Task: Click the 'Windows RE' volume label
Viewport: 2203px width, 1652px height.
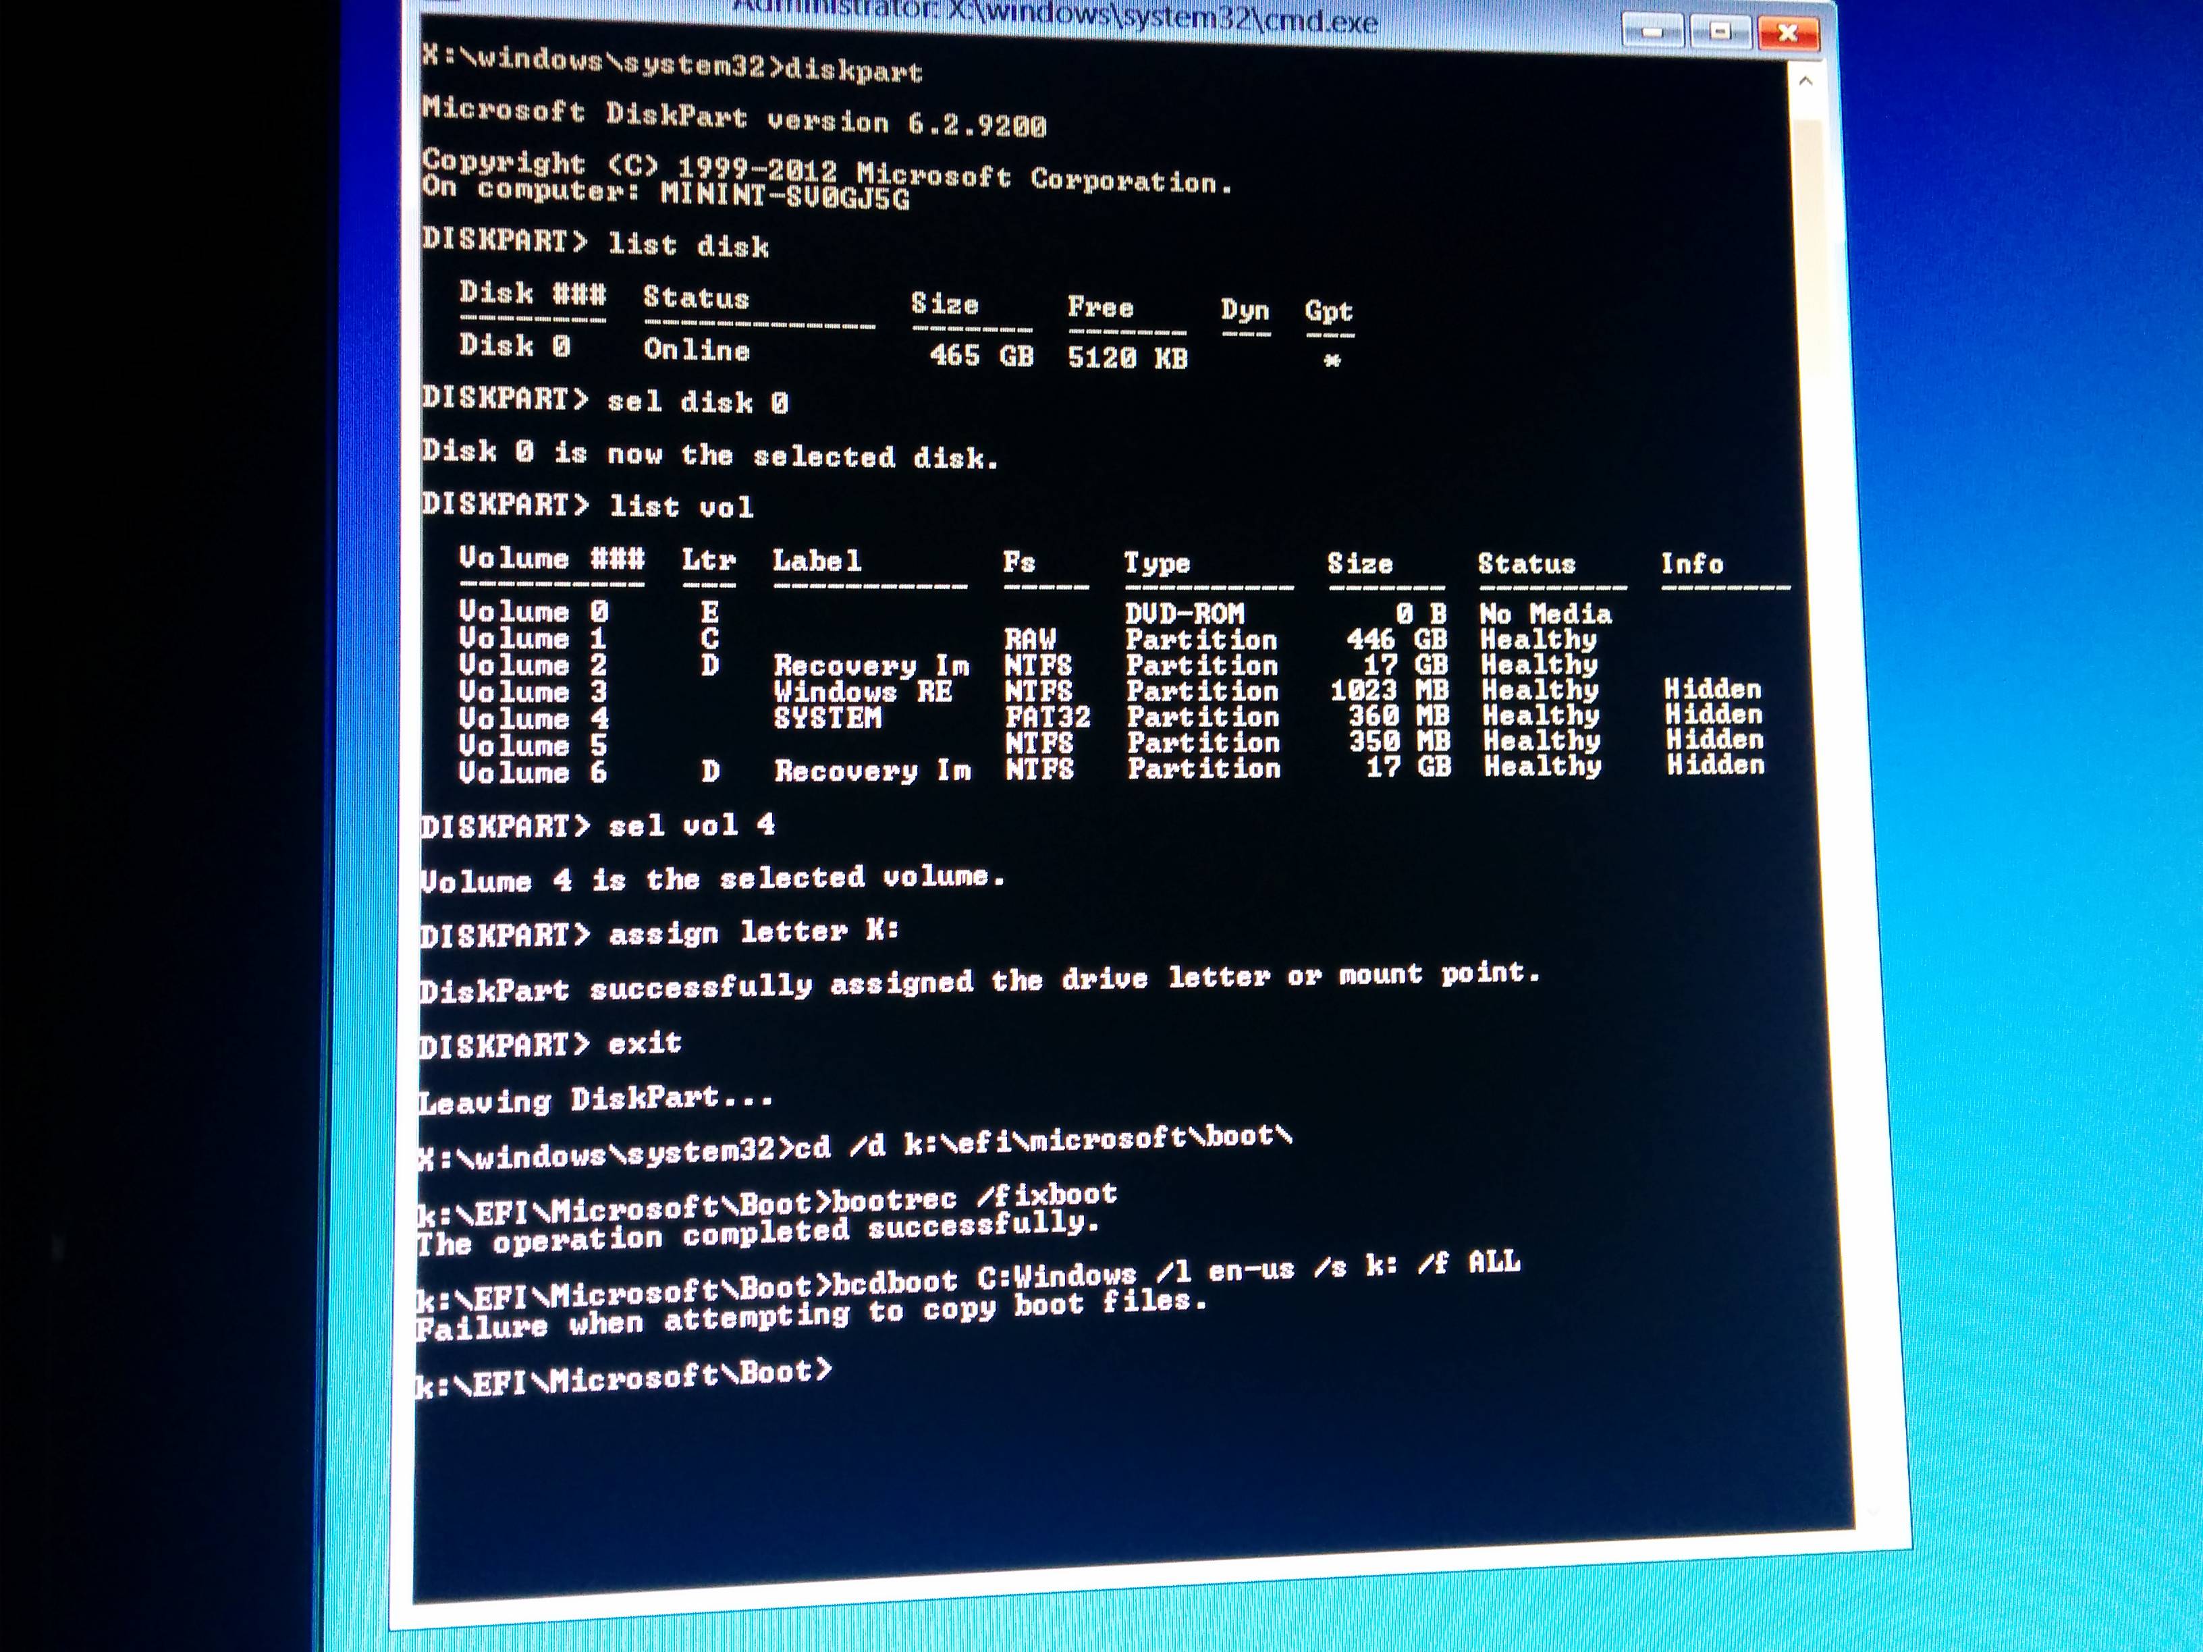Action: click(x=863, y=691)
